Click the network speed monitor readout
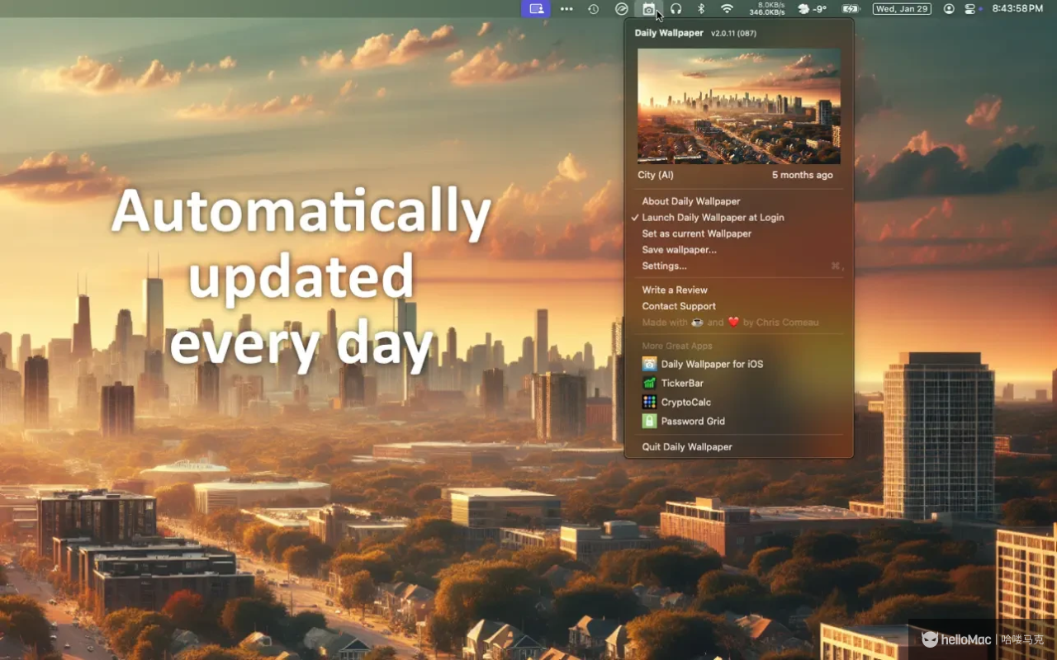Screen dimensions: 1057x660 coord(767,9)
